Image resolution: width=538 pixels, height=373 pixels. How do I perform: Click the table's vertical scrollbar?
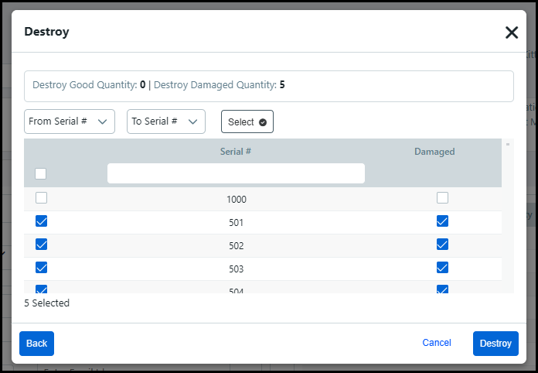508,217
